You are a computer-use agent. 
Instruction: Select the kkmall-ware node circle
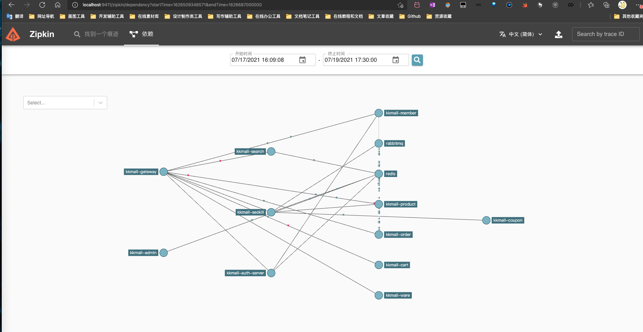[379, 295]
